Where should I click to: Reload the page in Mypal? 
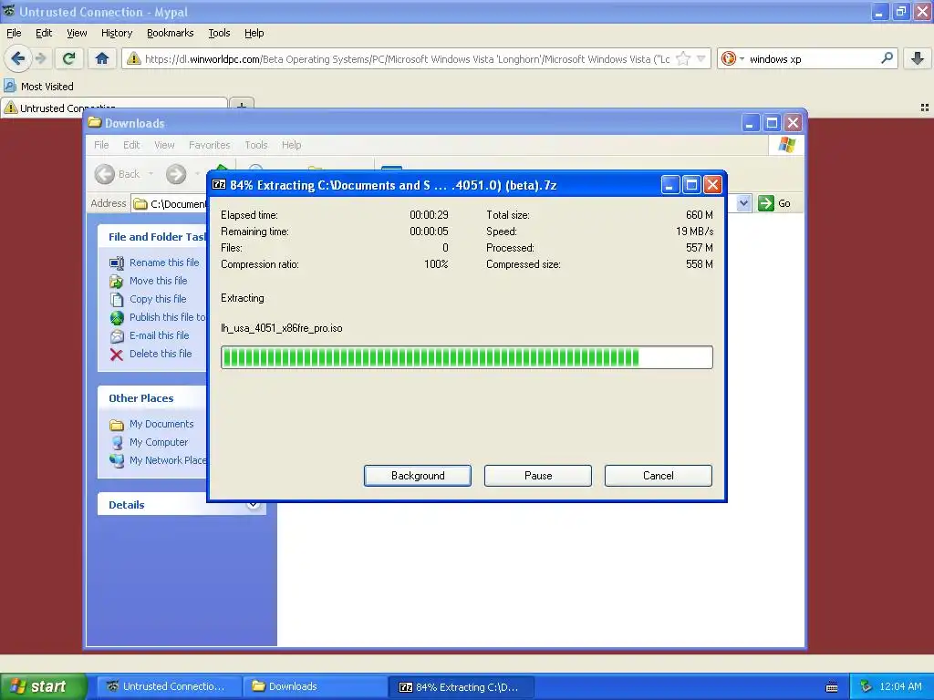[69, 58]
